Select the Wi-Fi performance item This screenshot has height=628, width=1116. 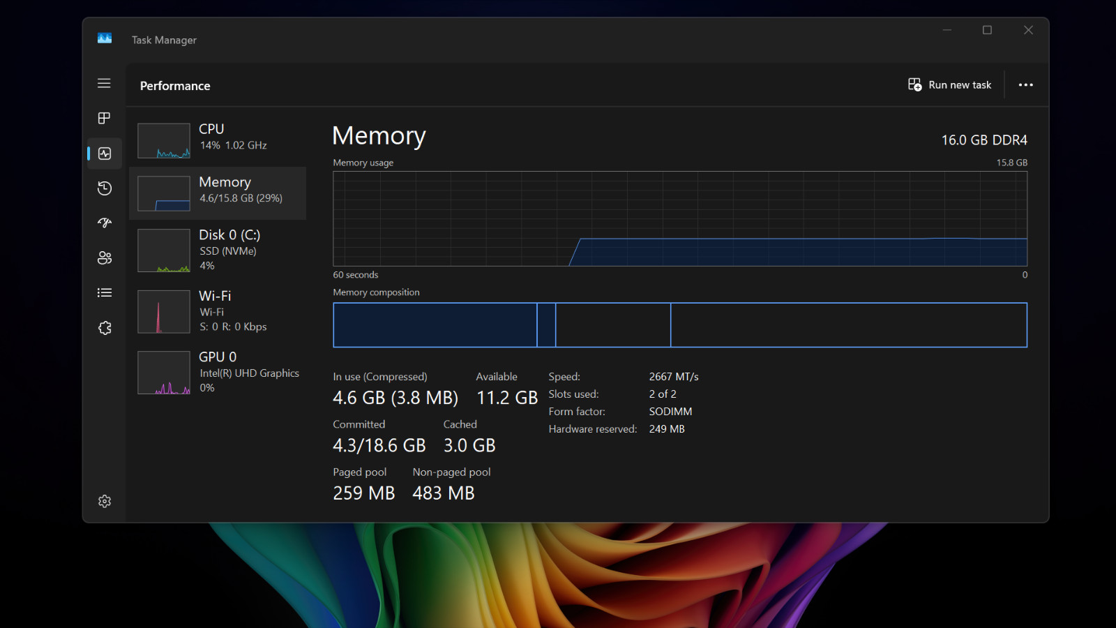pyautogui.click(x=218, y=311)
